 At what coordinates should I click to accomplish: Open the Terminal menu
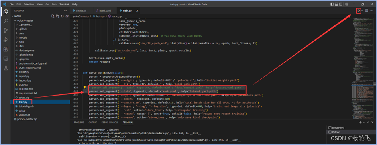(65, 4)
